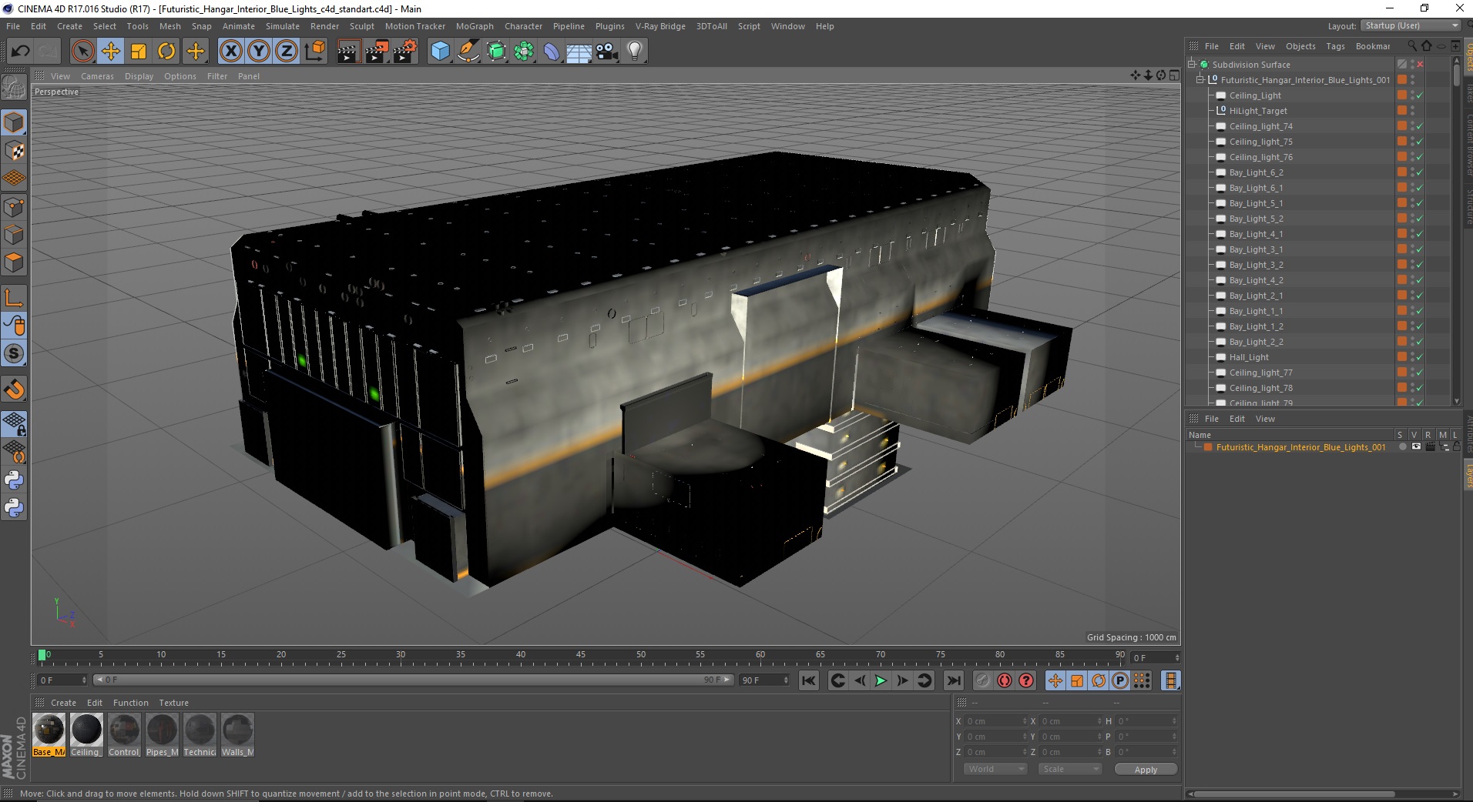Image resolution: width=1473 pixels, height=802 pixels.
Task: Open the Cameras viewport menu
Action: [x=97, y=76]
